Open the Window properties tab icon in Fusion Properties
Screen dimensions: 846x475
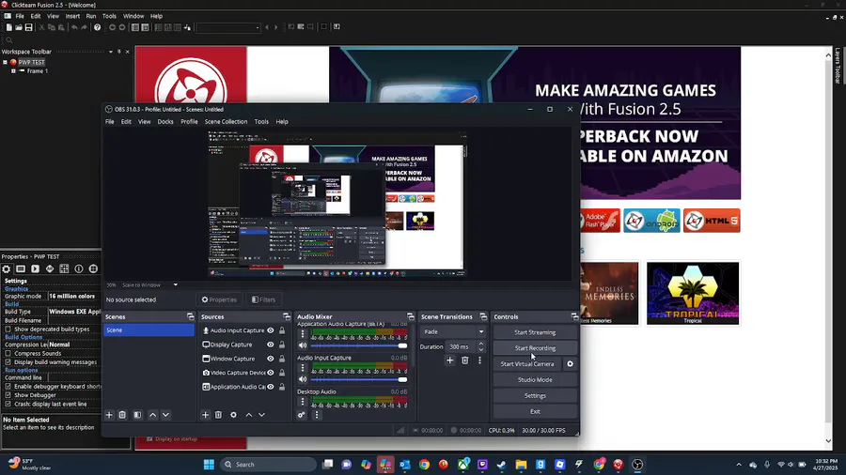21,268
